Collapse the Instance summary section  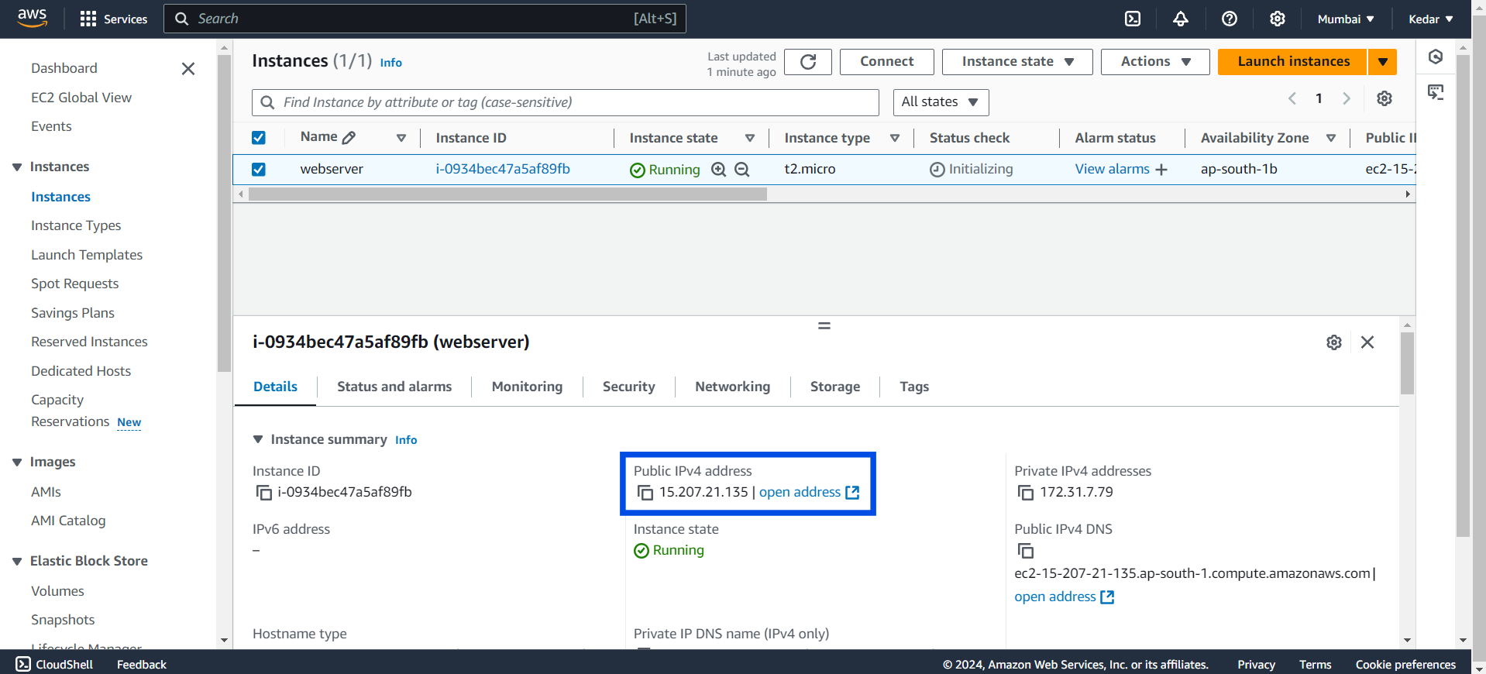(x=258, y=439)
